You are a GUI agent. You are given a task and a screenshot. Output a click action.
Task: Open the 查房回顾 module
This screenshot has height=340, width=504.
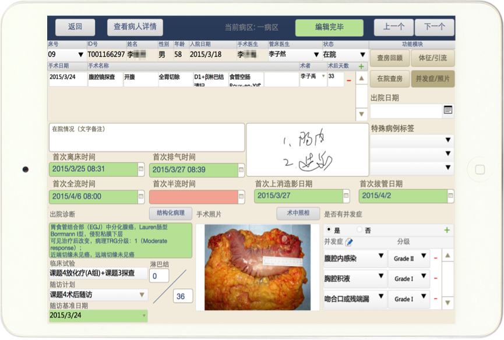point(389,58)
